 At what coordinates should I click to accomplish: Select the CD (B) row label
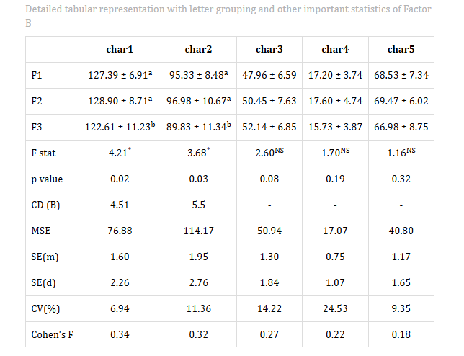coord(45,205)
